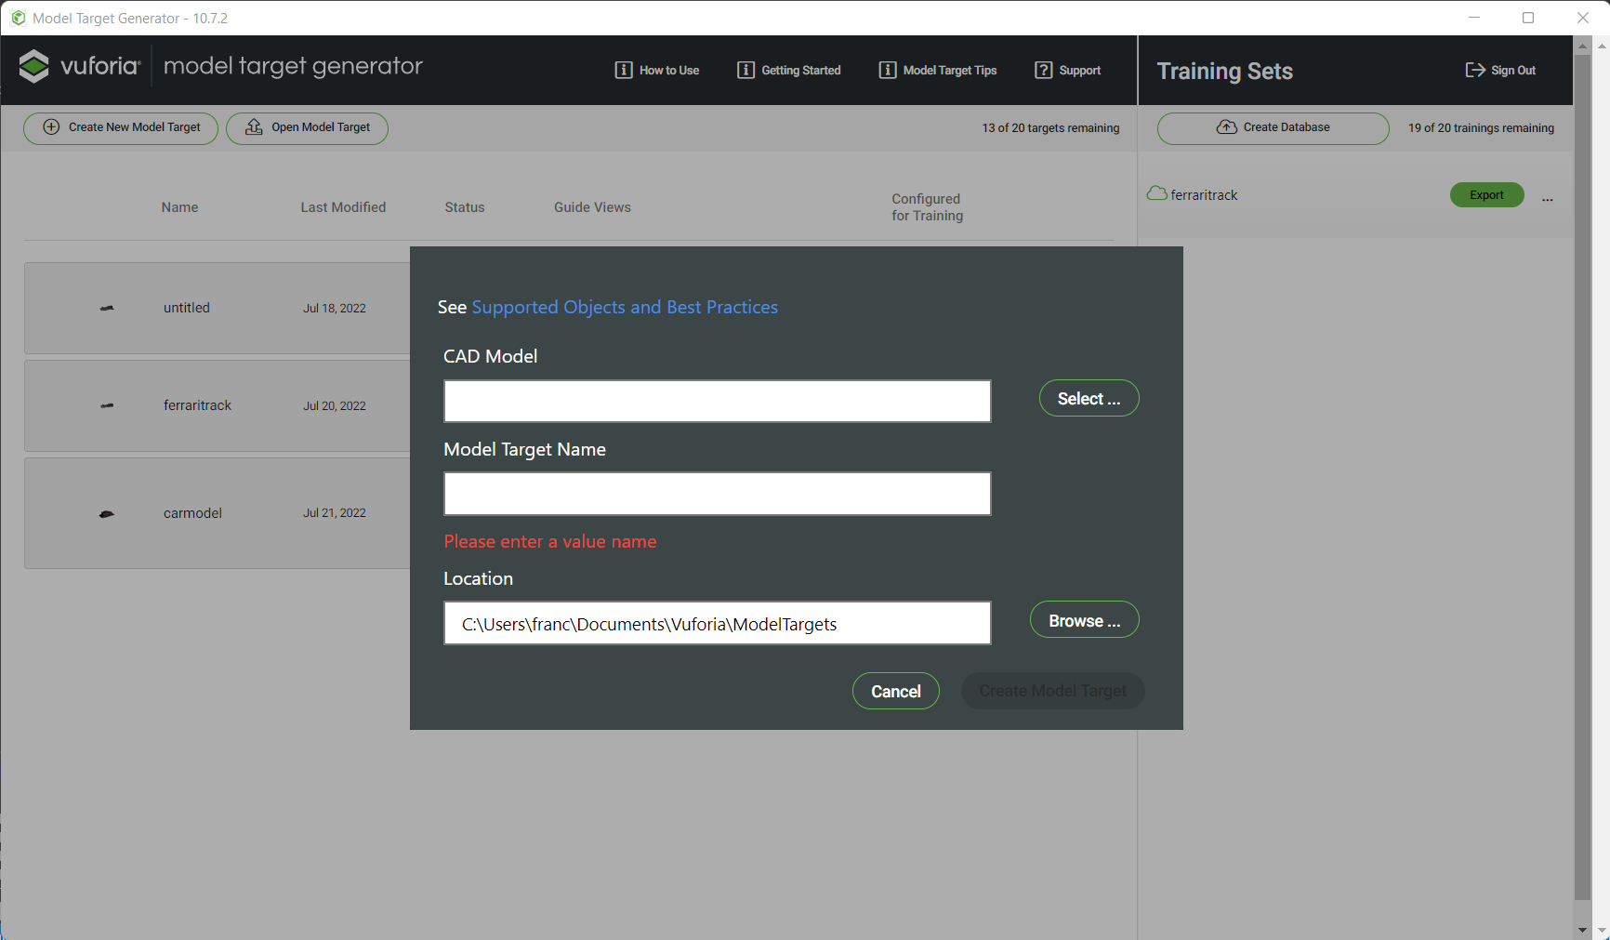The width and height of the screenshot is (1610, 940).
Task: Open Model Target Tips
Action: click(x=938, y=71)
